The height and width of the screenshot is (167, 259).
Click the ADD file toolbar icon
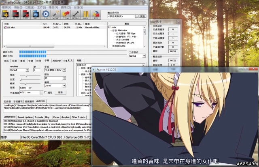(5, 15)
